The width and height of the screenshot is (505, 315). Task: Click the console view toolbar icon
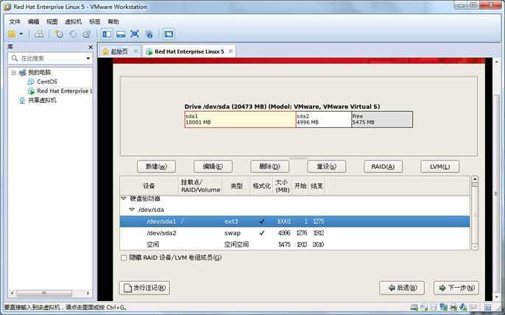click(x=169, y=34)
